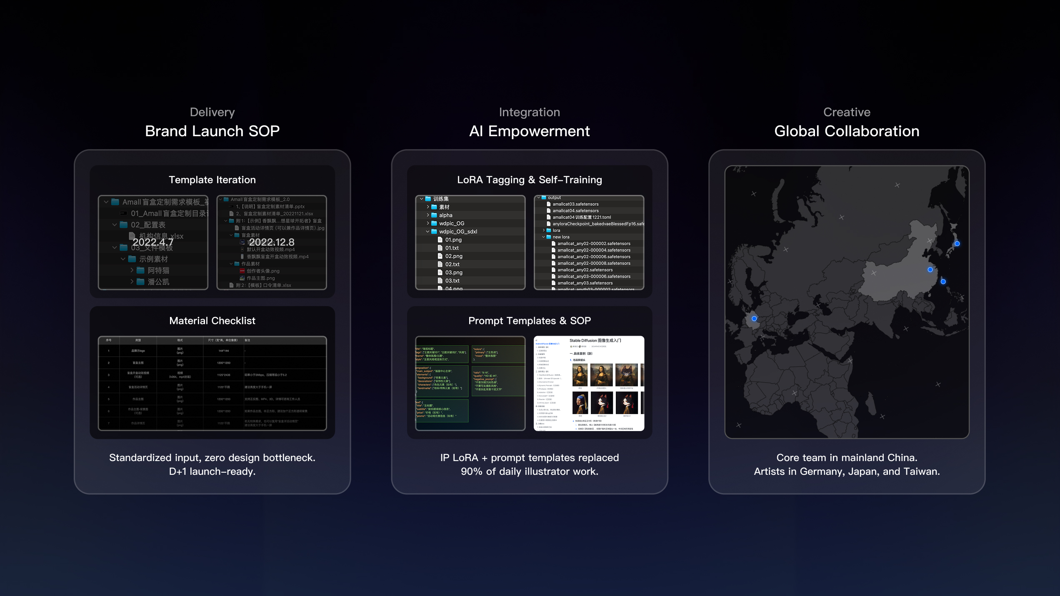Collapse the 作品素材 folder
The image size is (1060, 596).
pyautogui.click(x=230, y=264)
